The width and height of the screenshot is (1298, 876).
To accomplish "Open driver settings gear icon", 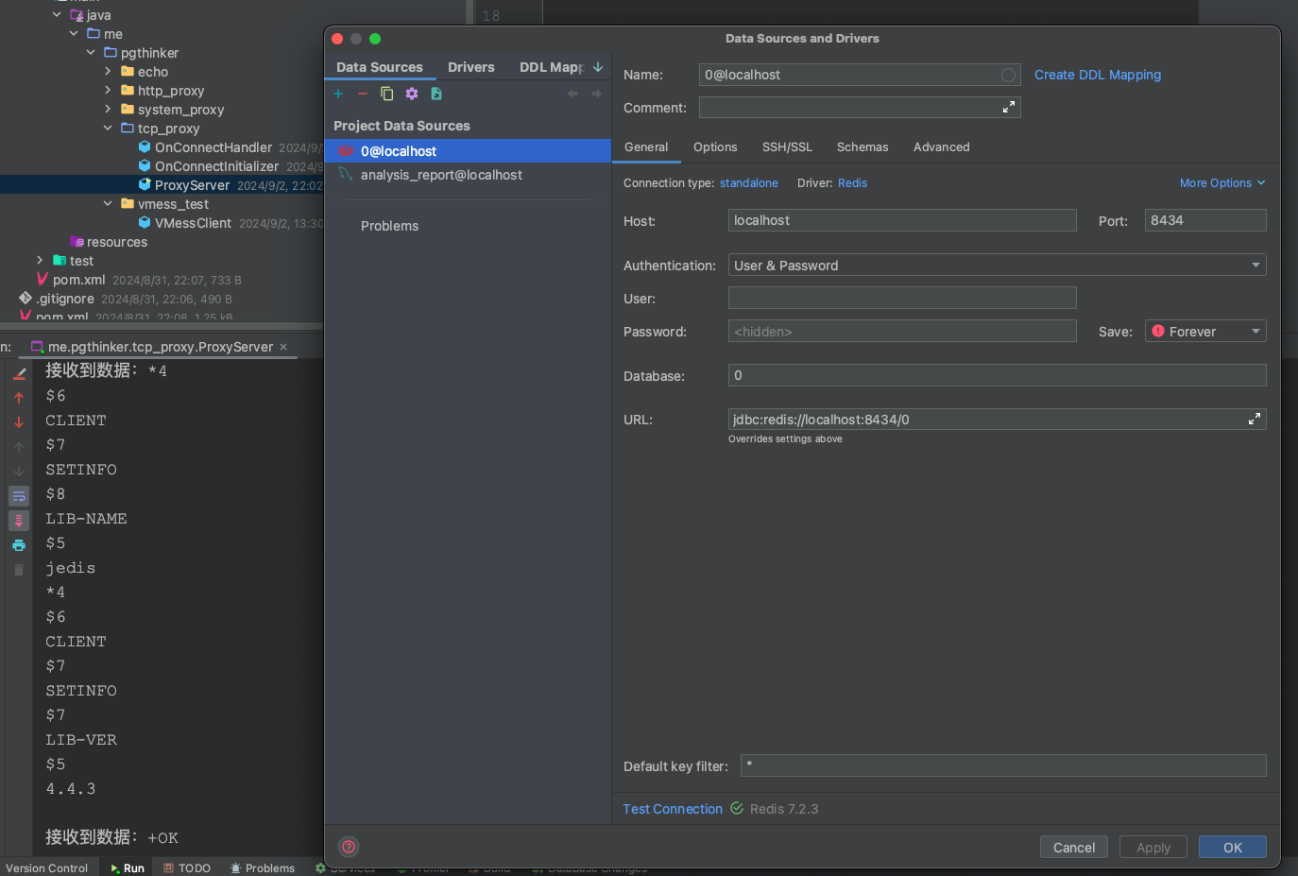I will tap(412, 94).
